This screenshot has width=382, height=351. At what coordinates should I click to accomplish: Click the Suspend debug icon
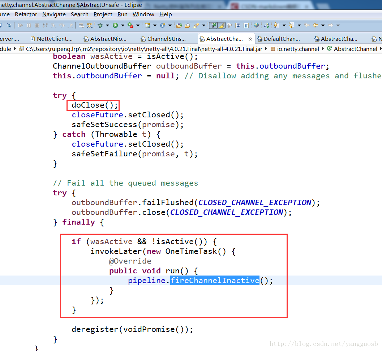(x=29, y=25)
